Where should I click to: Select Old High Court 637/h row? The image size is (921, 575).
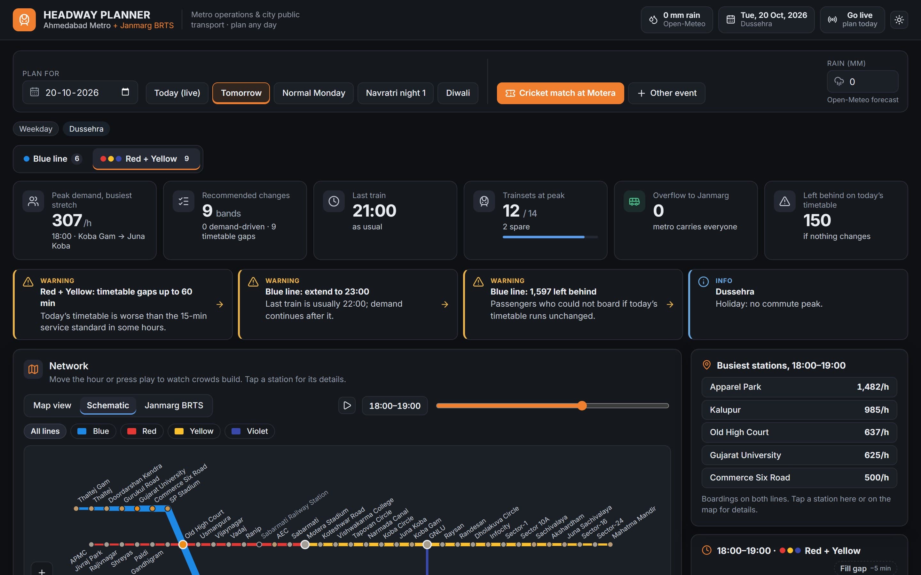[x=799, y=432]
